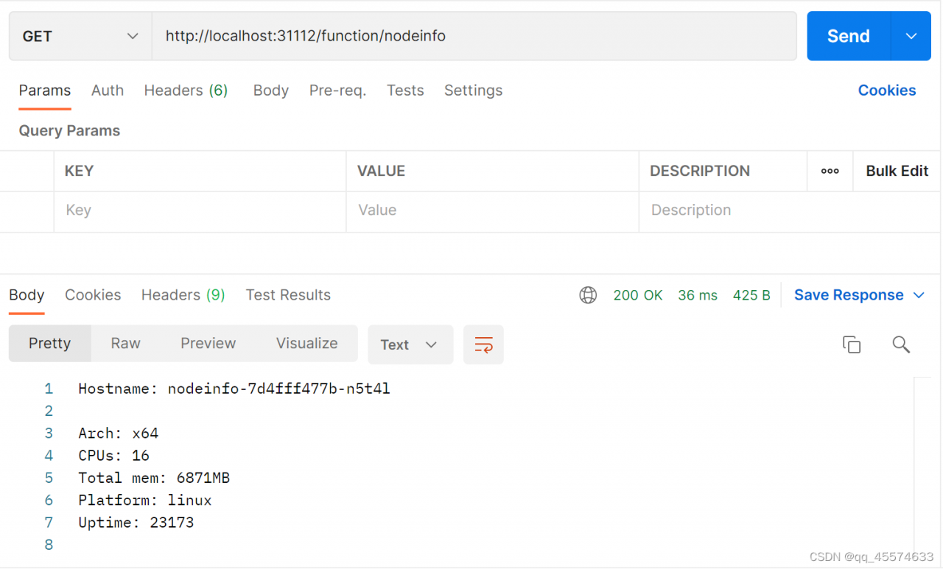Open the Pre-req. tab
This screenshot has width=943, height=569.
pyautogui.click(x=337, y=91)
